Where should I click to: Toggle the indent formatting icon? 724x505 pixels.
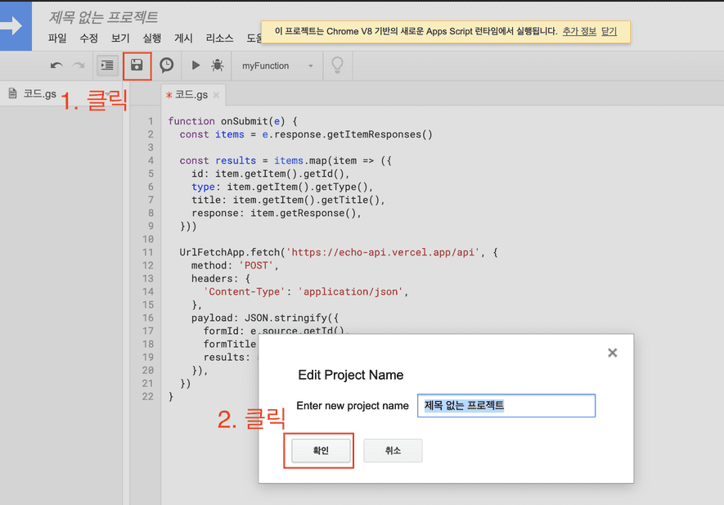[x=107, y=65]
